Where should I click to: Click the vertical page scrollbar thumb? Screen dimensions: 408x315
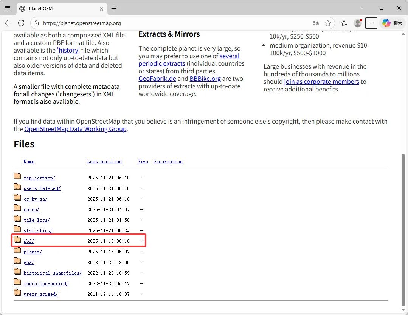point(403,230)
